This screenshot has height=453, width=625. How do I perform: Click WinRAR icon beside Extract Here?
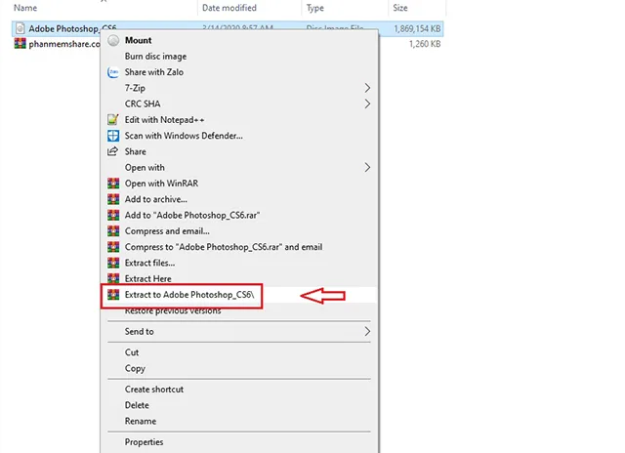pos(113,278)
